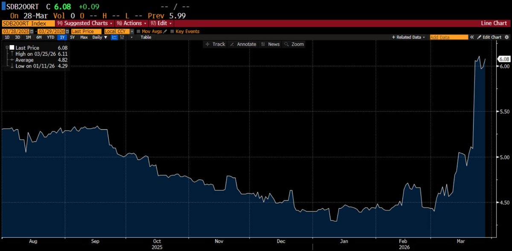Select the 5Y time range
Screen dimensions: 512x251
pyautogui.click(x=73, y=38)
